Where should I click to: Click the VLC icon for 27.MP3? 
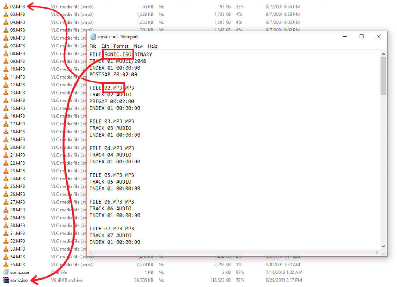coord(6,202)
